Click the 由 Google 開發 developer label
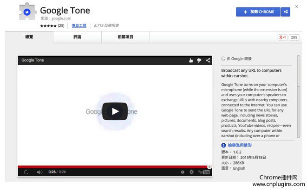Screen dimensions: 307x190 [x=239, y=59]
